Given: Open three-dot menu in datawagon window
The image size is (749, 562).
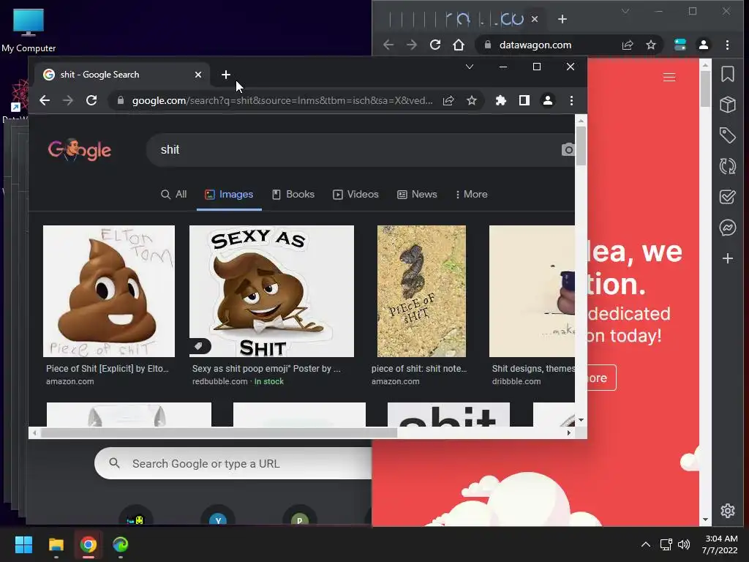Looking at the screenshot, I should click(x=727, y=45).
